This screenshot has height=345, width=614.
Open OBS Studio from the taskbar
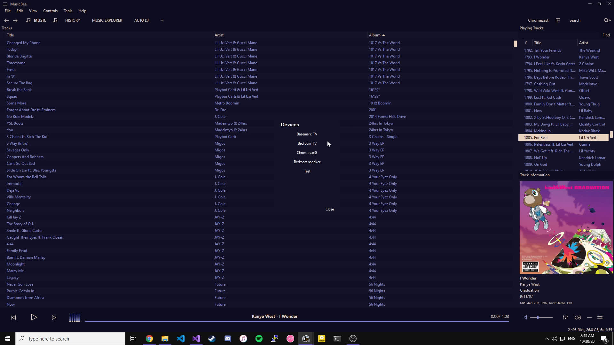point(353,339)
